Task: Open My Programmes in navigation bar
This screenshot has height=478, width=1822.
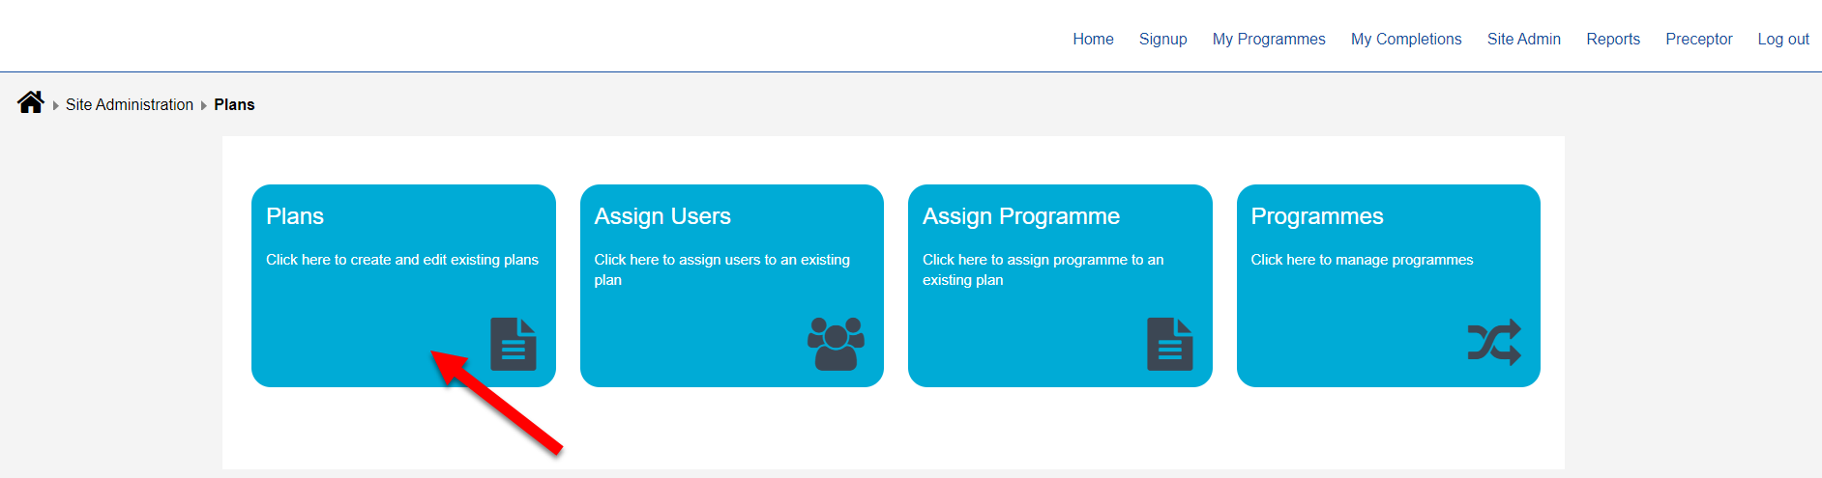Action: [x=1269, y=39]
